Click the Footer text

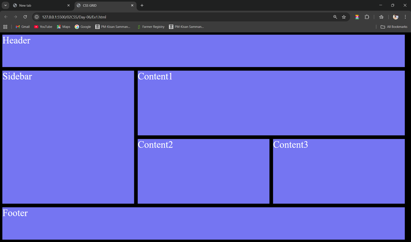[x=15, y=213]
